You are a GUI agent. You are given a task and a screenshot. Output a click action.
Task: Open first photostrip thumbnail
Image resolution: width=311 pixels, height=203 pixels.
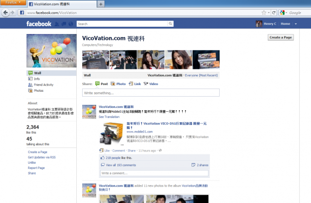tap(96, 59)
